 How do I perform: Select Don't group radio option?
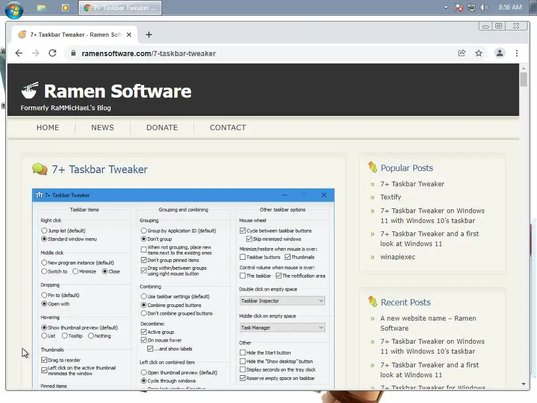pos(144,239)
